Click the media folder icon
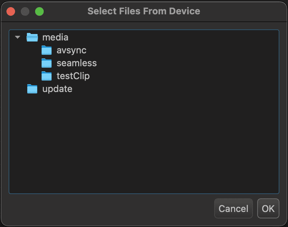Image resolution: width=288 pixels, height=227 pixels. tap(32, 37)
